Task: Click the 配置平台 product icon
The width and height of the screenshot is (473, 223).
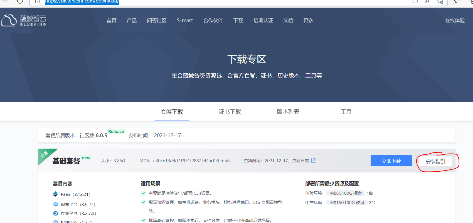Action: 55,204
